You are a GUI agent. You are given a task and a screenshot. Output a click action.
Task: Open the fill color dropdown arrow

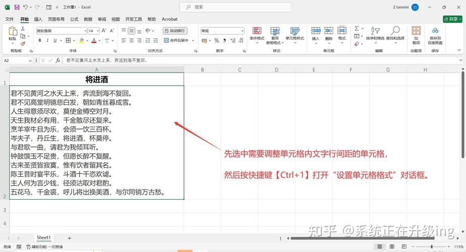pyautogui.click(x=87, y=40)
